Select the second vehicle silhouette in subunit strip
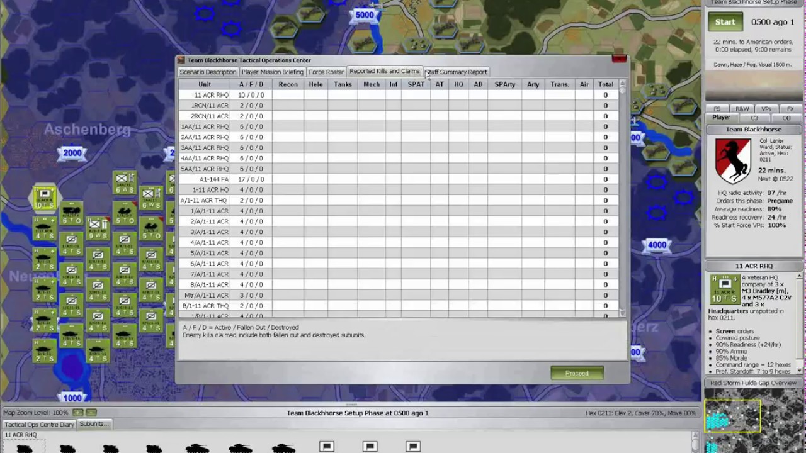This screenshot has width=806, height=453. click(x=67, y=448)
